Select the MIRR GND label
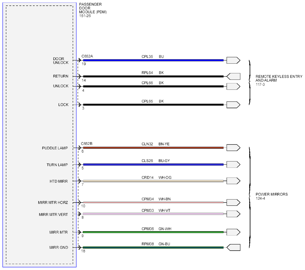The image size is (305, 270). click(59, 248)
